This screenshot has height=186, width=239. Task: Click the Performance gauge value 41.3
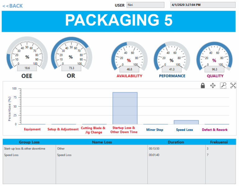(x=171, y=69)
